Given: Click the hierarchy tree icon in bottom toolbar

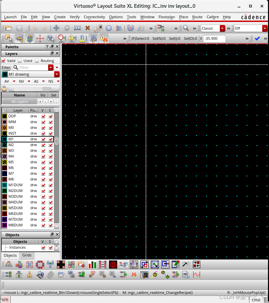Looking at the screenshot, I should 9,264.
